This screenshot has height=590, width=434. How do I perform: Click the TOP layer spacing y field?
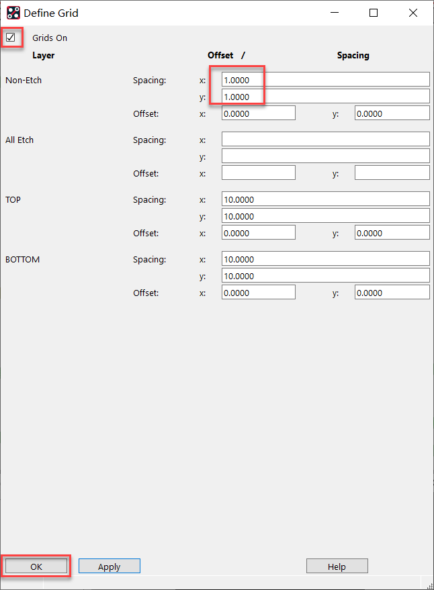tap(325, 216)
